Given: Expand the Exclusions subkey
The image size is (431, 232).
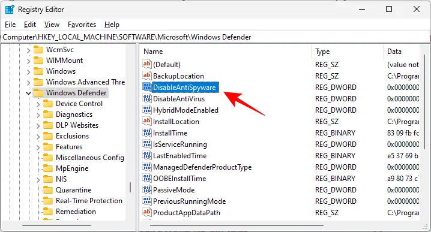Looking at the screenshot, I should 38,137.
